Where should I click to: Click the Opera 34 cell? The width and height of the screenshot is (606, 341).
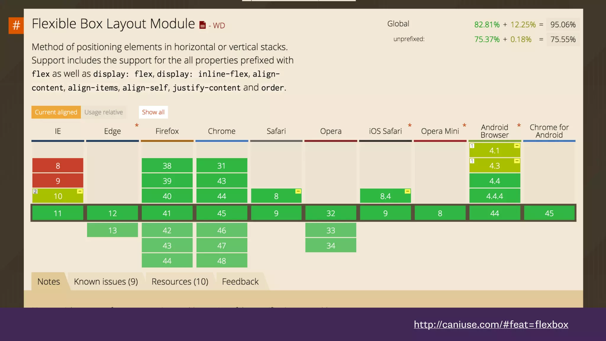[x=331, y=245]
